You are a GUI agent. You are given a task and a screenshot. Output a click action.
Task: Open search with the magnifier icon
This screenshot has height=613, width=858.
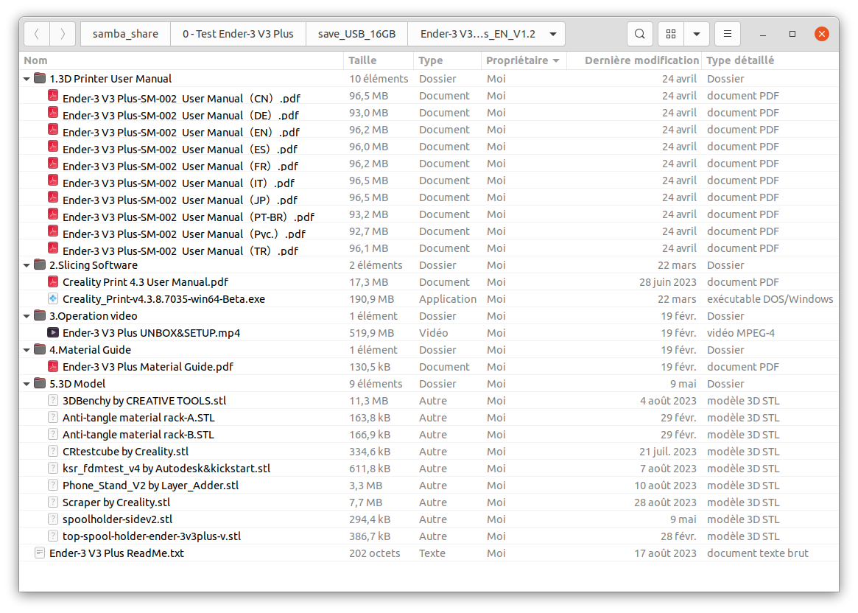click(x=640, y=34)
